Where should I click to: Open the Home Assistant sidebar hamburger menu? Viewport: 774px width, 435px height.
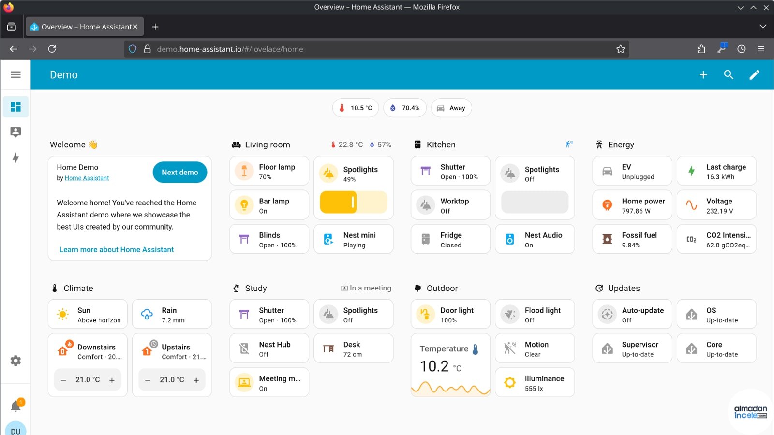pos(15,74)
